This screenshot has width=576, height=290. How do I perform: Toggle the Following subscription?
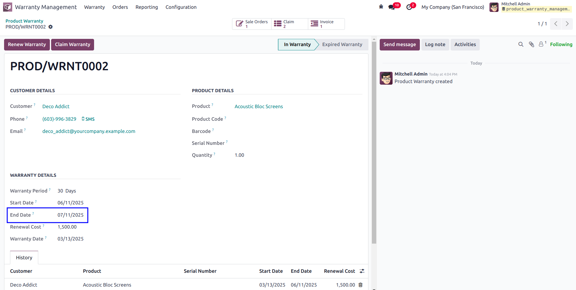[x=561, y=45]
